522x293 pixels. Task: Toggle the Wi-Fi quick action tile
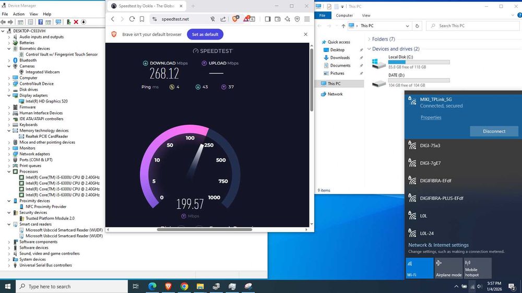420,268
